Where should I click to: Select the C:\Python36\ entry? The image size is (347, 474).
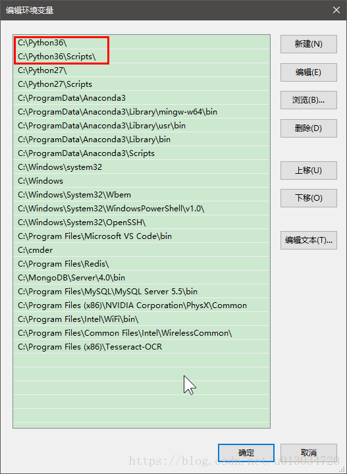point(142,43)
